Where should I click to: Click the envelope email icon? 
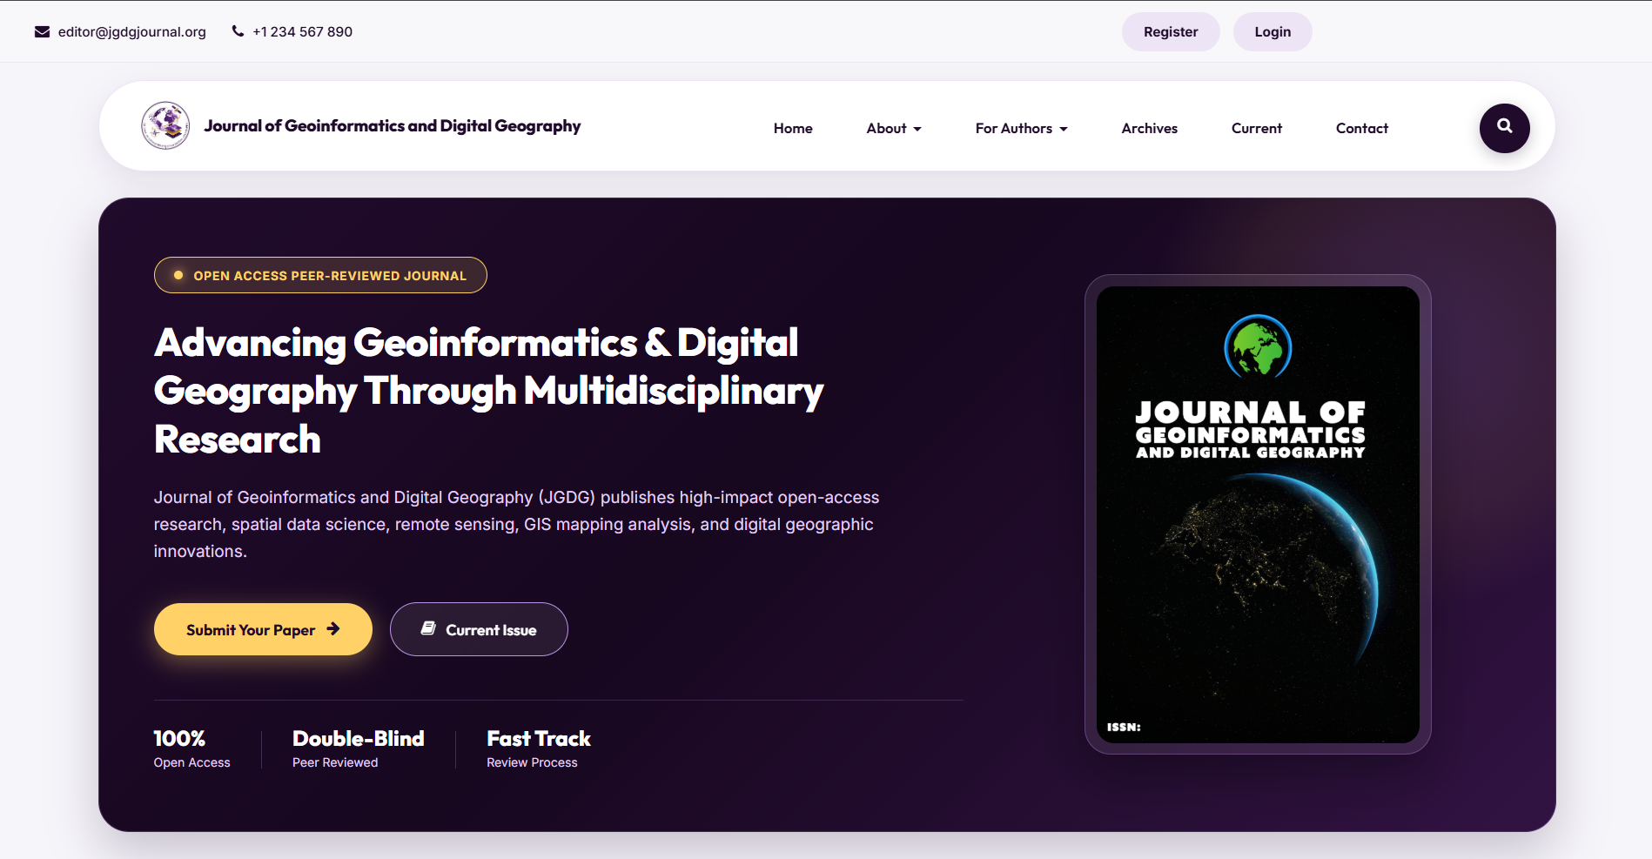tap(42, 32)
